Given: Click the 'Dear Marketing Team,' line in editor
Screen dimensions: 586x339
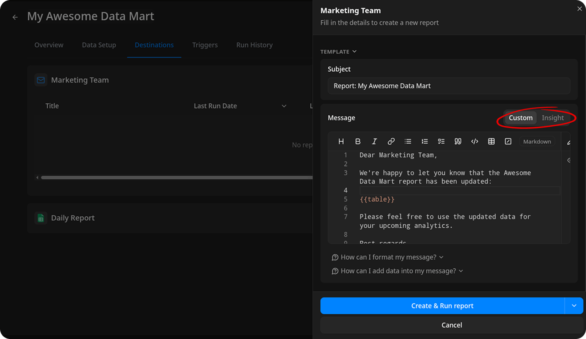Looking at the screenshot, I should point(398,155).
